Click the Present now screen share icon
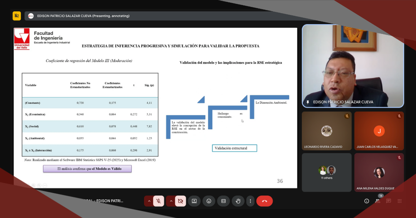This screenshot has height=218, width=416. tap(194, 201)
